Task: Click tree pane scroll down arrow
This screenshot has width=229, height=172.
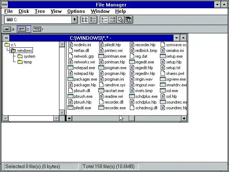Action: [62, 113]
